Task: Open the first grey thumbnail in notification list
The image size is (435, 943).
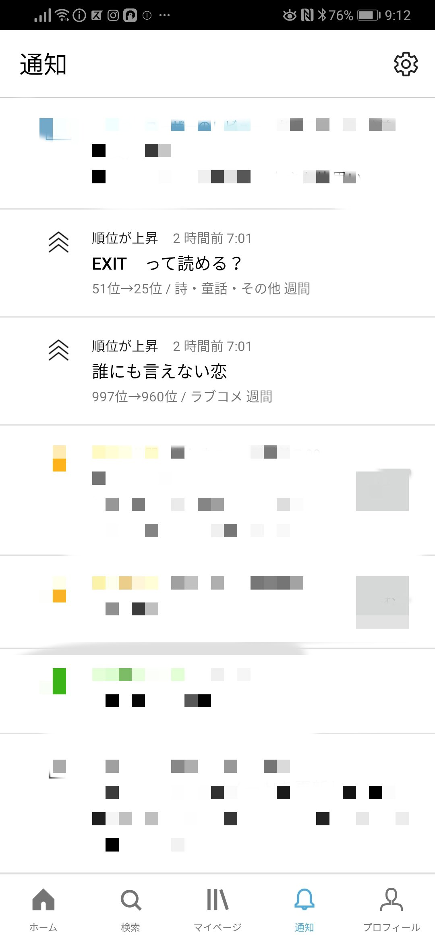Action: [382, 490]
